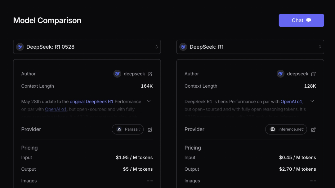Open OpenAI o1 link in DeepSeek: R1 description
Screen dimensions: 335x188
coord(291,102)
